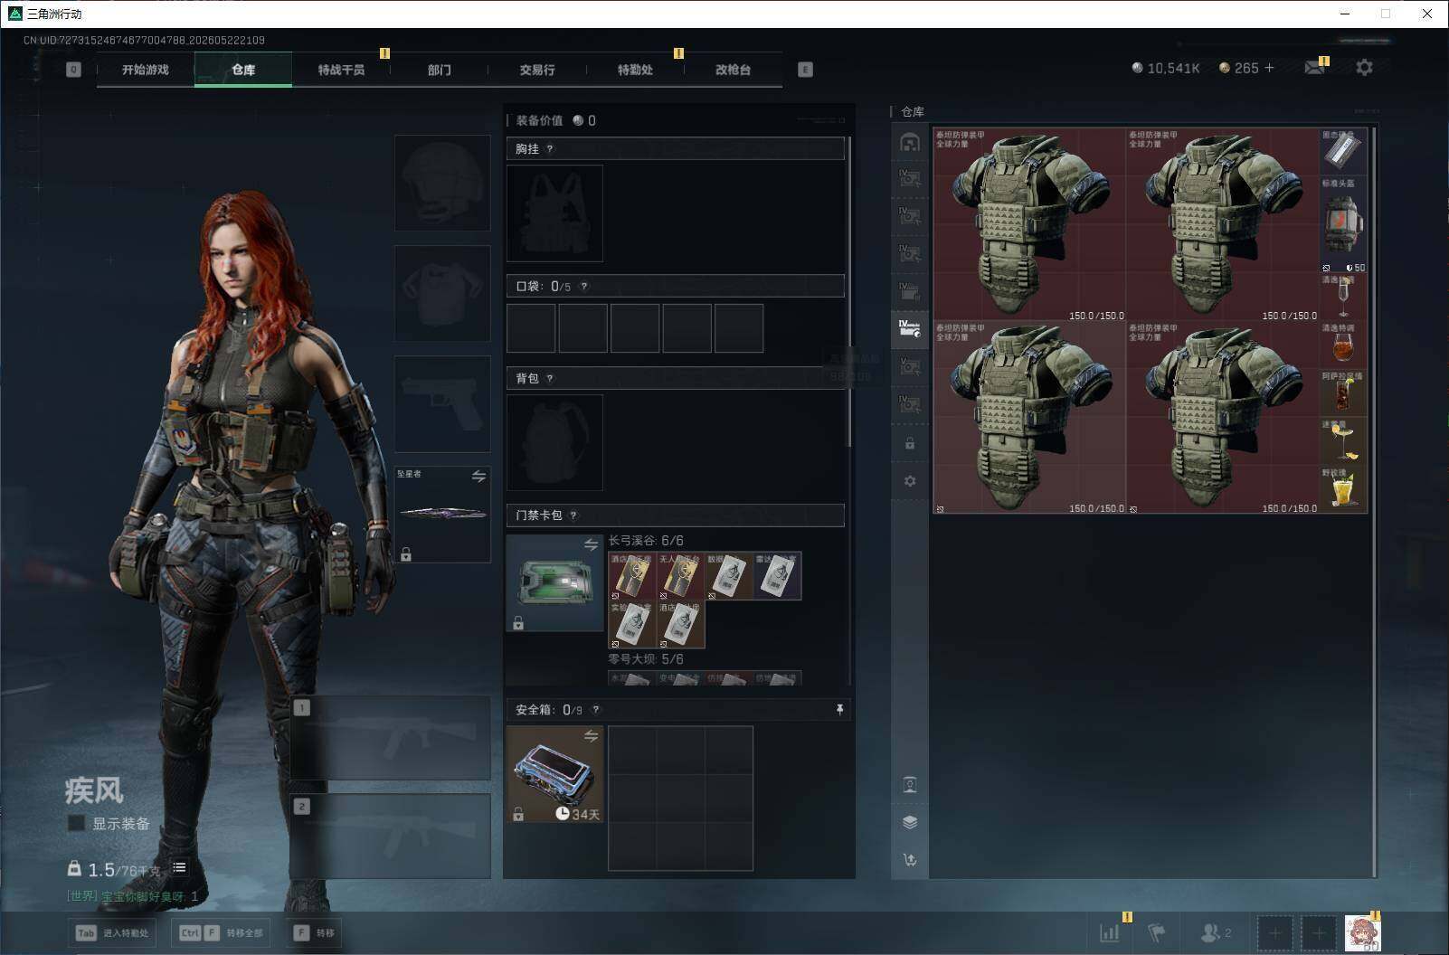Click the first empty pocket slot

pyautogui.click(x=531, y=328)
